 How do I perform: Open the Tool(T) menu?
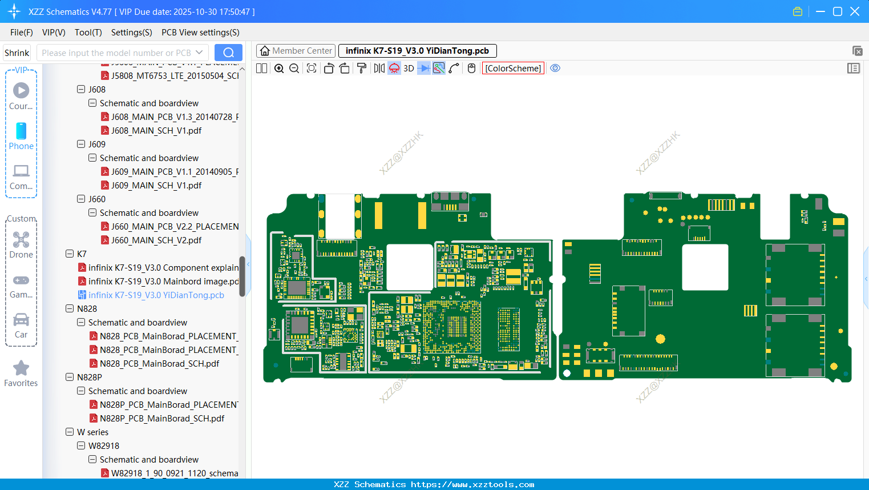tap(88, 33)
